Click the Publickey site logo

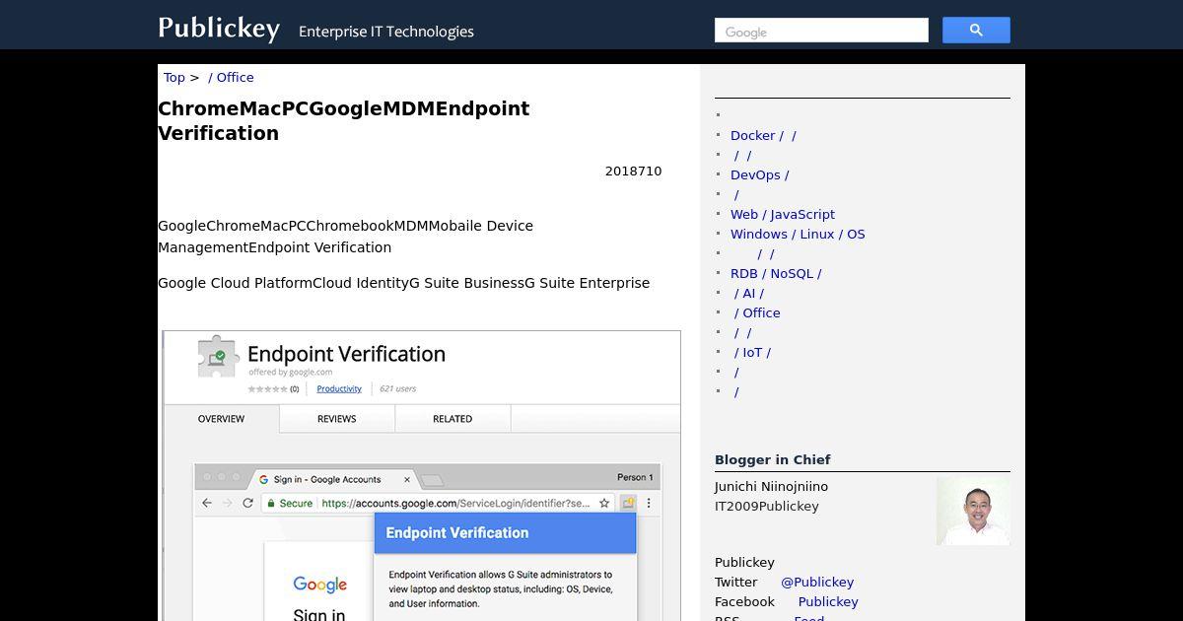(219, 28)
